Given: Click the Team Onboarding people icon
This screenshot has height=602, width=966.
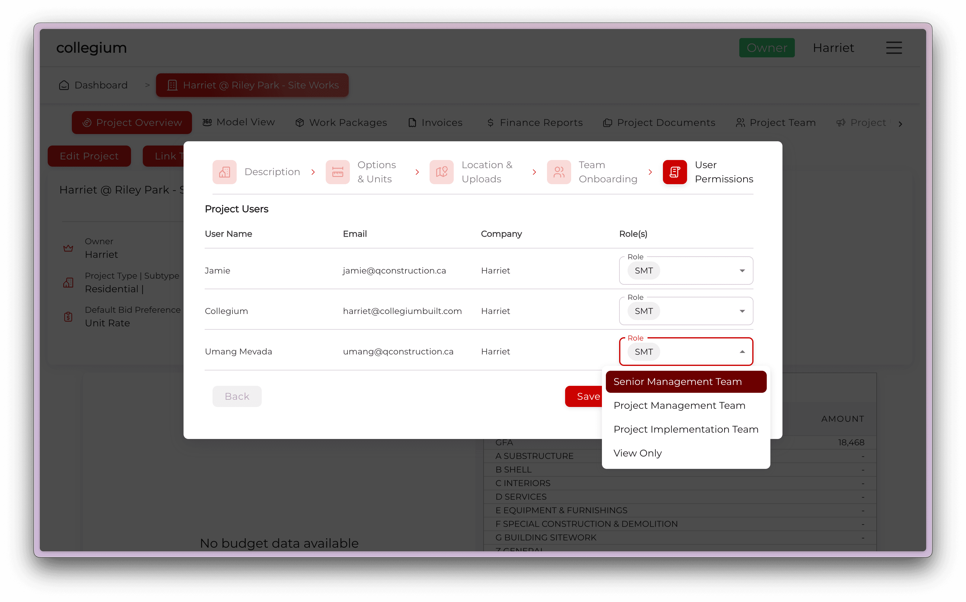Looking at the screenshot, I should coord(559,172).
